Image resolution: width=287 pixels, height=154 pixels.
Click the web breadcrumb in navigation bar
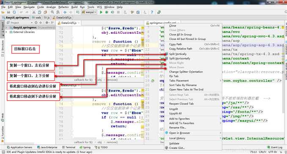36,18
